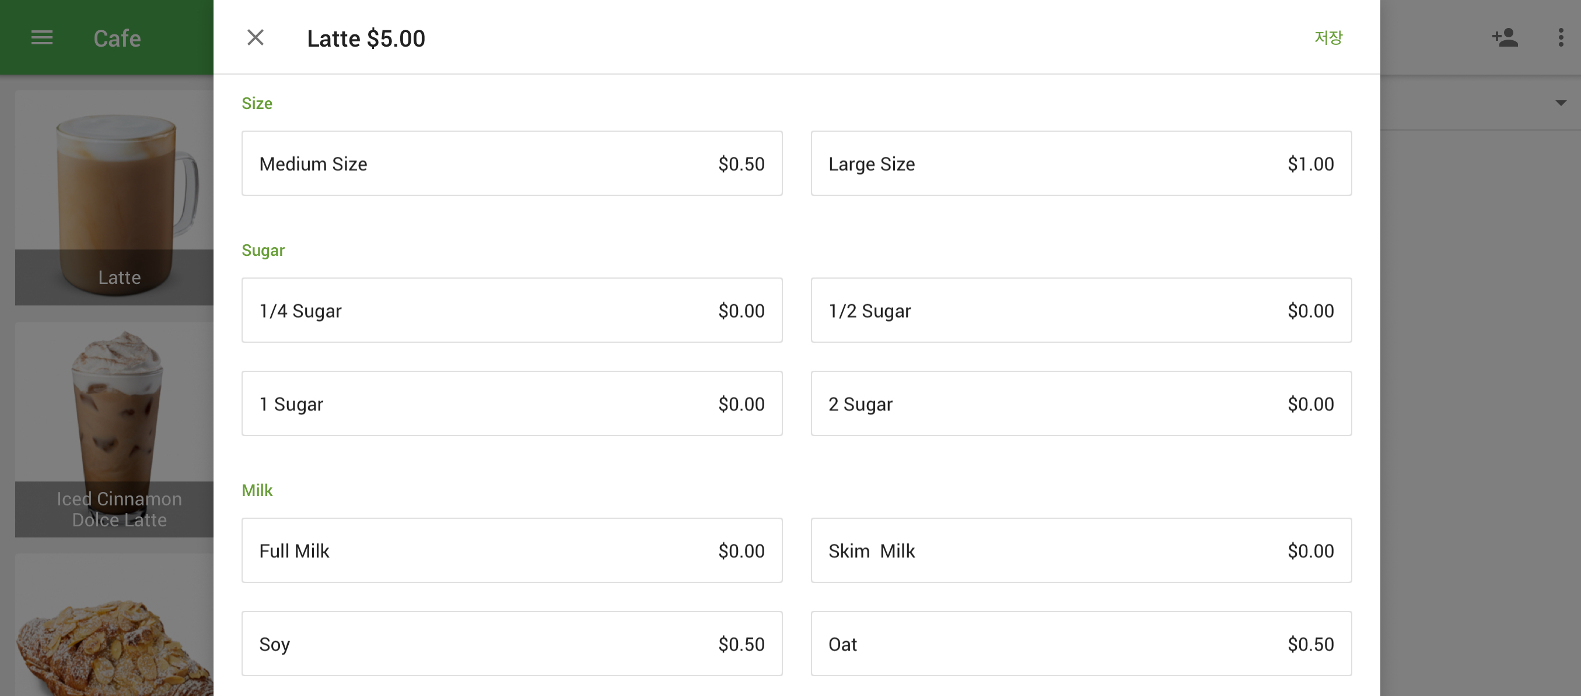Click the add customer icon

[1504, 38]
